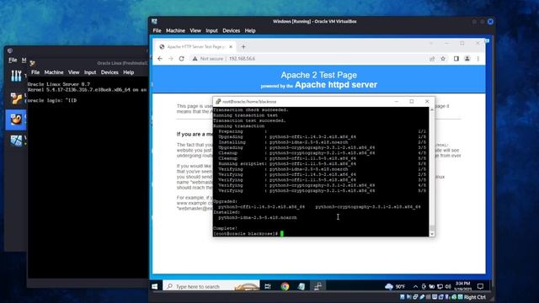Open Input menu in Oracle Linux VM window
Screen dimensions: 539x303
90,72
